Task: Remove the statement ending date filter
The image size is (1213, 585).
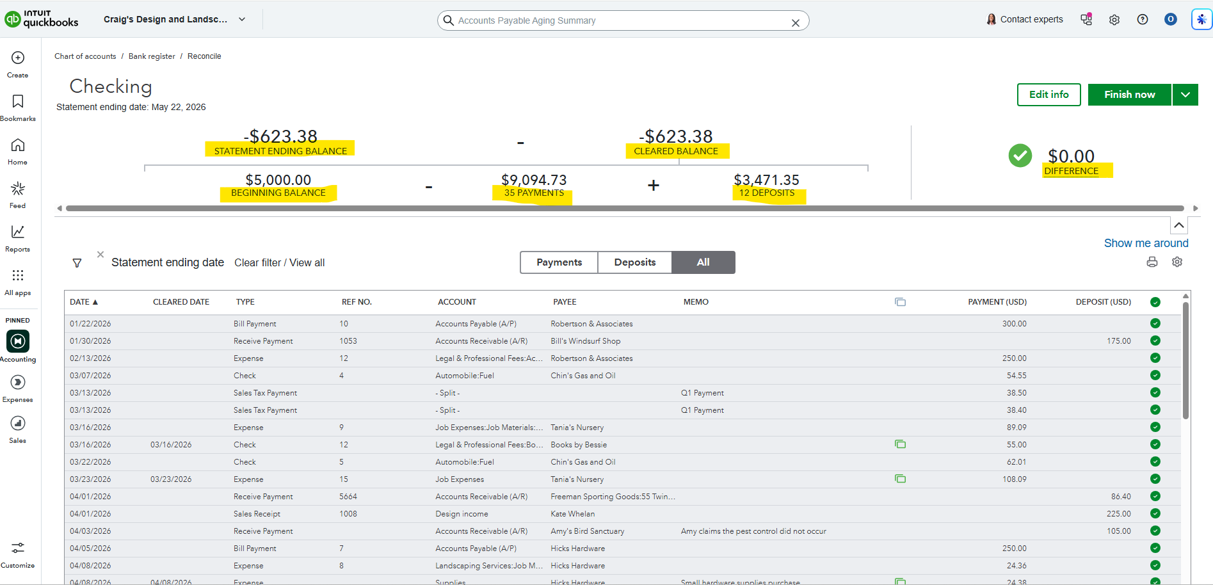Action: (x=100, y=254)
